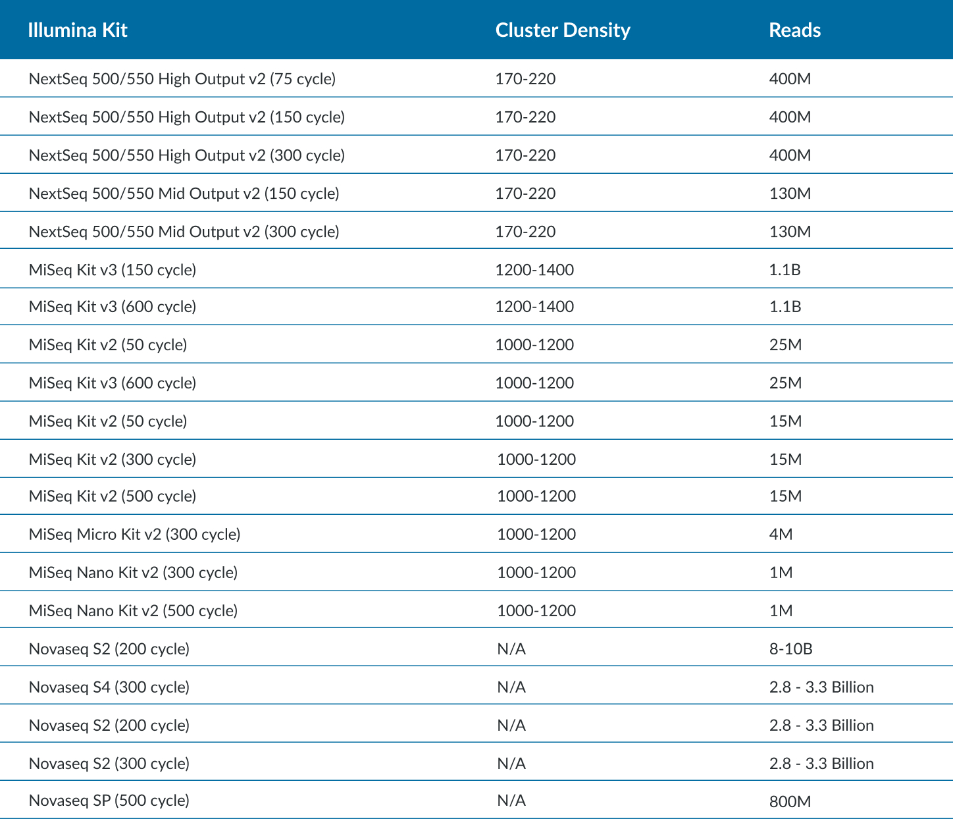Select NextSeq 500/550 Mid Output v2 (300 cycle)

[184, 232]
